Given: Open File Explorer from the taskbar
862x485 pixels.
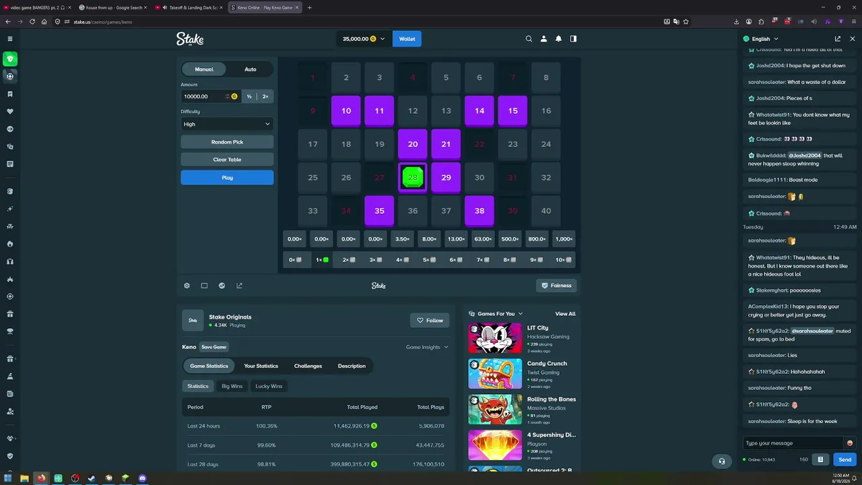Looking at the screenshot, I should pyautogui.click(x=24, y=478).
